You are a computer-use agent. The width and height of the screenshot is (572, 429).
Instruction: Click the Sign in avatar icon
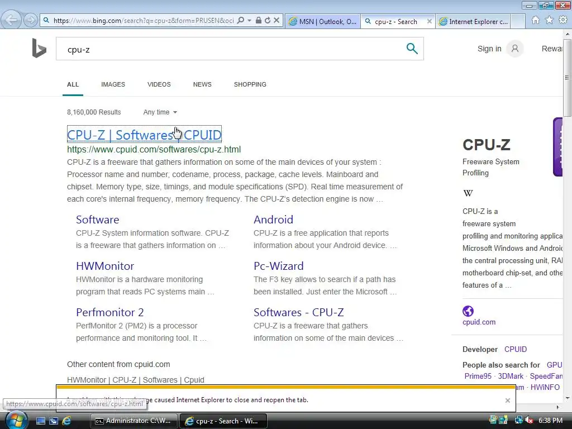[x=514, y=49]
